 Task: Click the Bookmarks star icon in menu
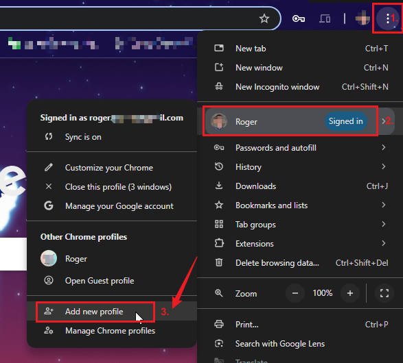pyautogui.click(x=219, y=205)
